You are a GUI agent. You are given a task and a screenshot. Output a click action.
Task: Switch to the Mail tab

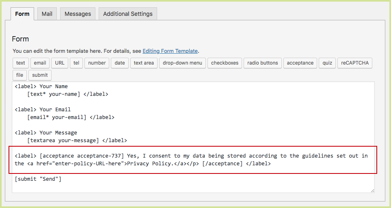[47, 14]
